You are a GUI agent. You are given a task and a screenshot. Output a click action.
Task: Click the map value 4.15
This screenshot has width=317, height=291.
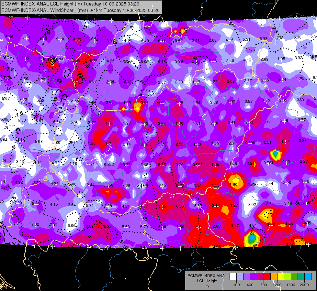[x=54, y=204]
